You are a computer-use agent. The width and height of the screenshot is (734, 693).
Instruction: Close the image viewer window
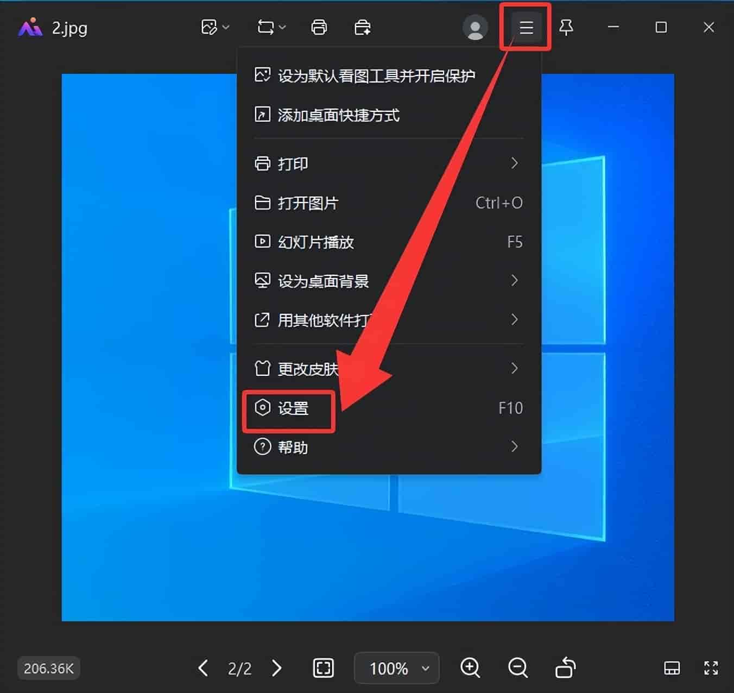tap(708, 27)
